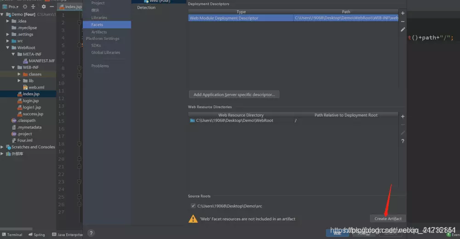Collapse the META-INF folder
The width and height of the screenshot is (460, 239).
13,54
